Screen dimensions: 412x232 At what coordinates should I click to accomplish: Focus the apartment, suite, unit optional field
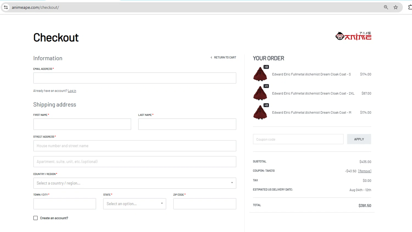(135, 162)
